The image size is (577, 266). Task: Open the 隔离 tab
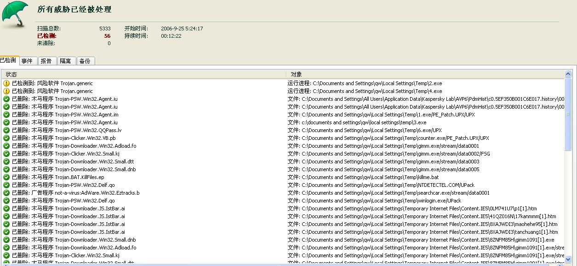point(66,61)
